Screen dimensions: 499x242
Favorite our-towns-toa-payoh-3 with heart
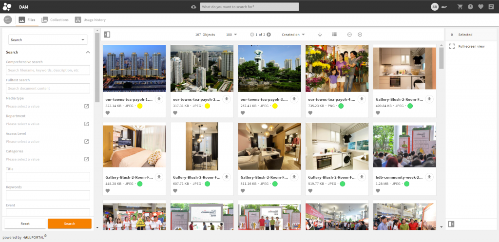pos(243,113)
